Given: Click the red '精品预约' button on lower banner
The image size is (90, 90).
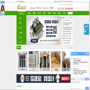Looking at the screenshot, I should pos(65,78).
